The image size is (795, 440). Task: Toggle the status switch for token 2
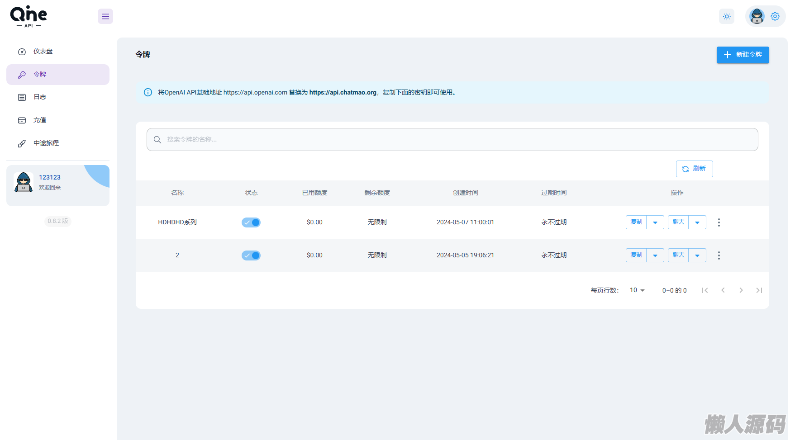[x=251, y=255]
